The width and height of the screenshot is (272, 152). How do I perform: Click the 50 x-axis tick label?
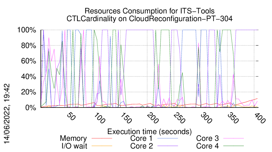coord(71,116)
